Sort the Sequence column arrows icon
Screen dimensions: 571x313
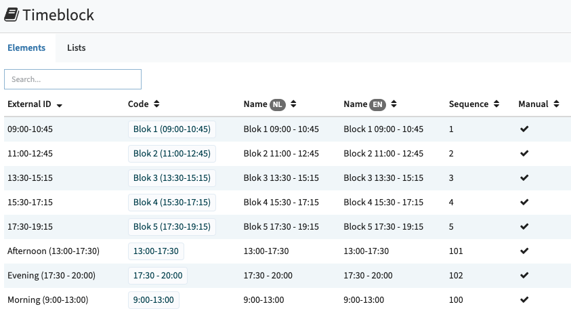pyautogui.click(x=496, y=104)
